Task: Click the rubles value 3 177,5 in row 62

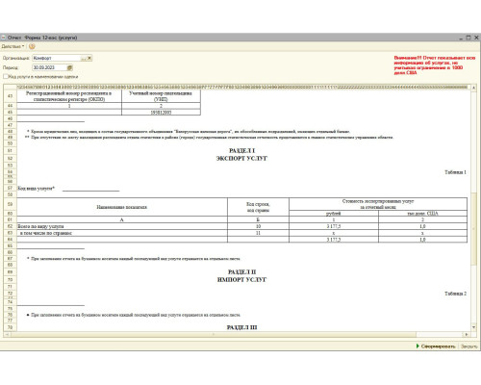Action: pyautogui.click(x=334, y=226)
